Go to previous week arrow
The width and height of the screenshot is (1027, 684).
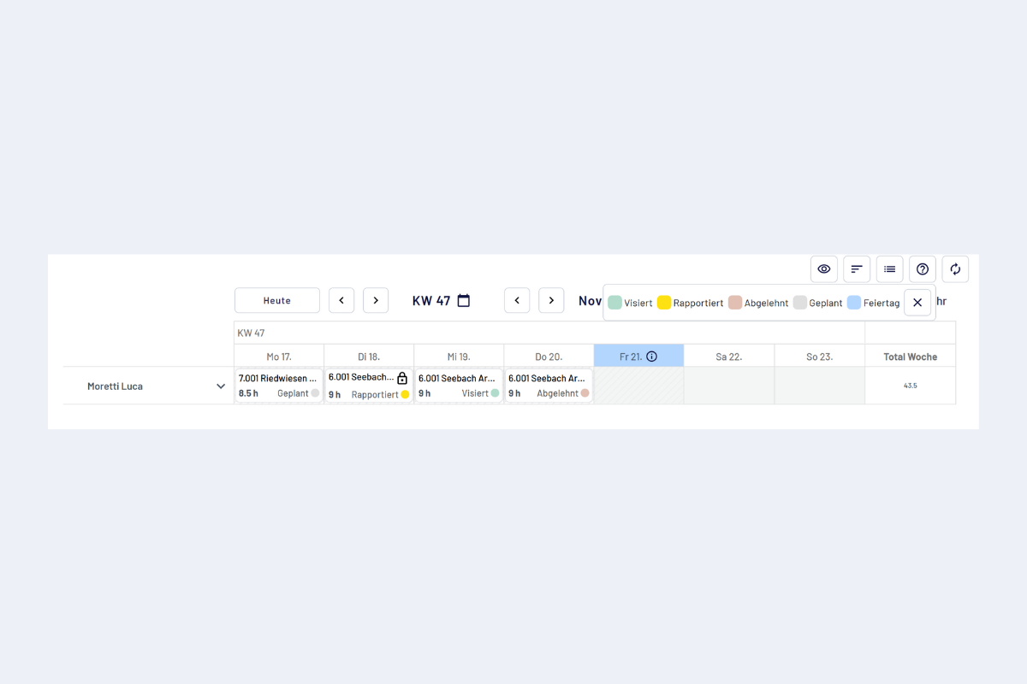coord(341,301)
